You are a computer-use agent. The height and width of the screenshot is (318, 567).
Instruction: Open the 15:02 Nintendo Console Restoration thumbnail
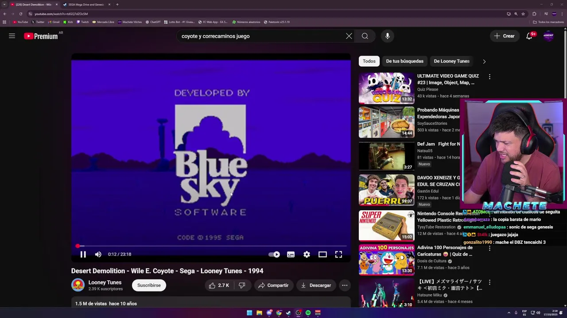387,226
